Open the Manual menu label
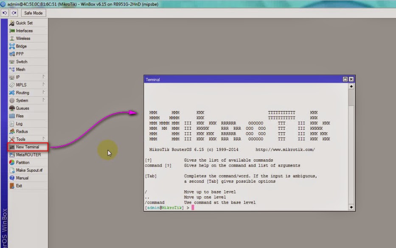The height and width of the screenshot is (248, 396). tap(22, 178)
